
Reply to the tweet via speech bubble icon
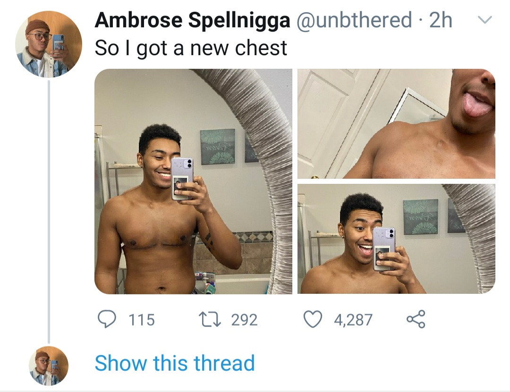107,319
